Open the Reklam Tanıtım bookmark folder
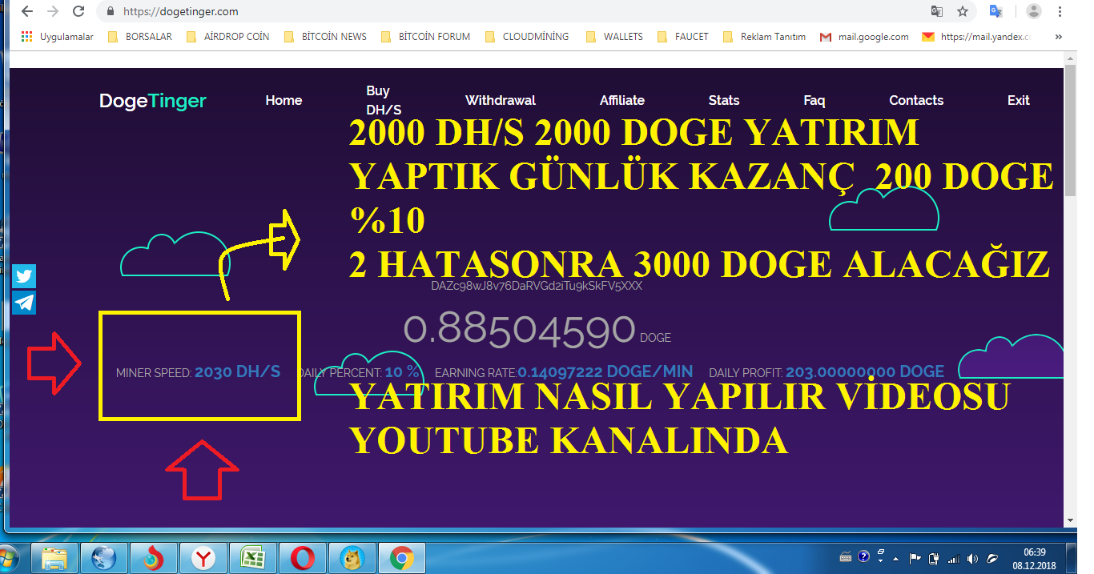1094x574 pixels. pos(764,37)
